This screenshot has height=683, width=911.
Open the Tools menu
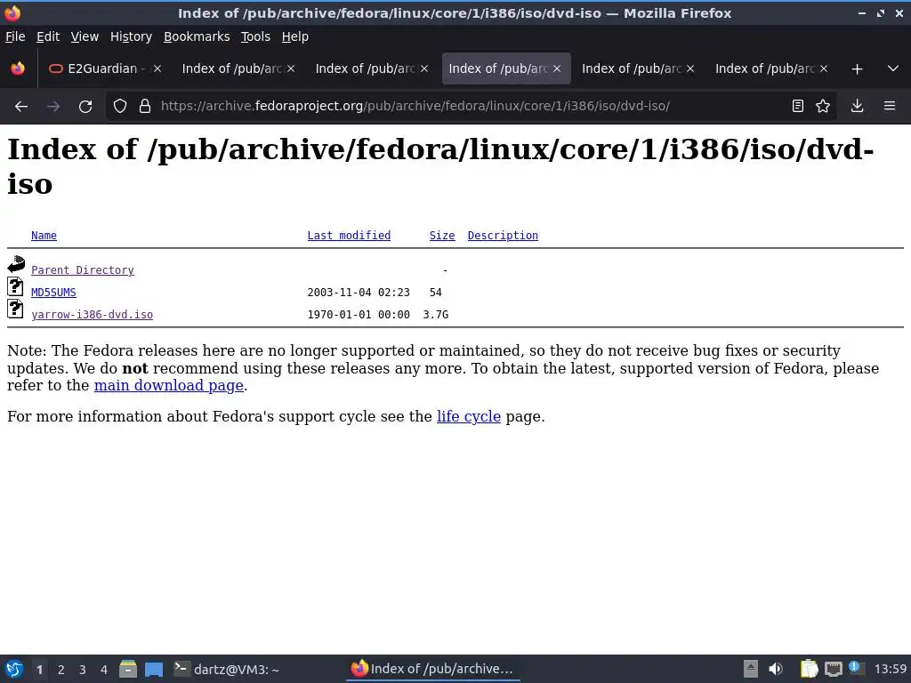pos(255,36)
